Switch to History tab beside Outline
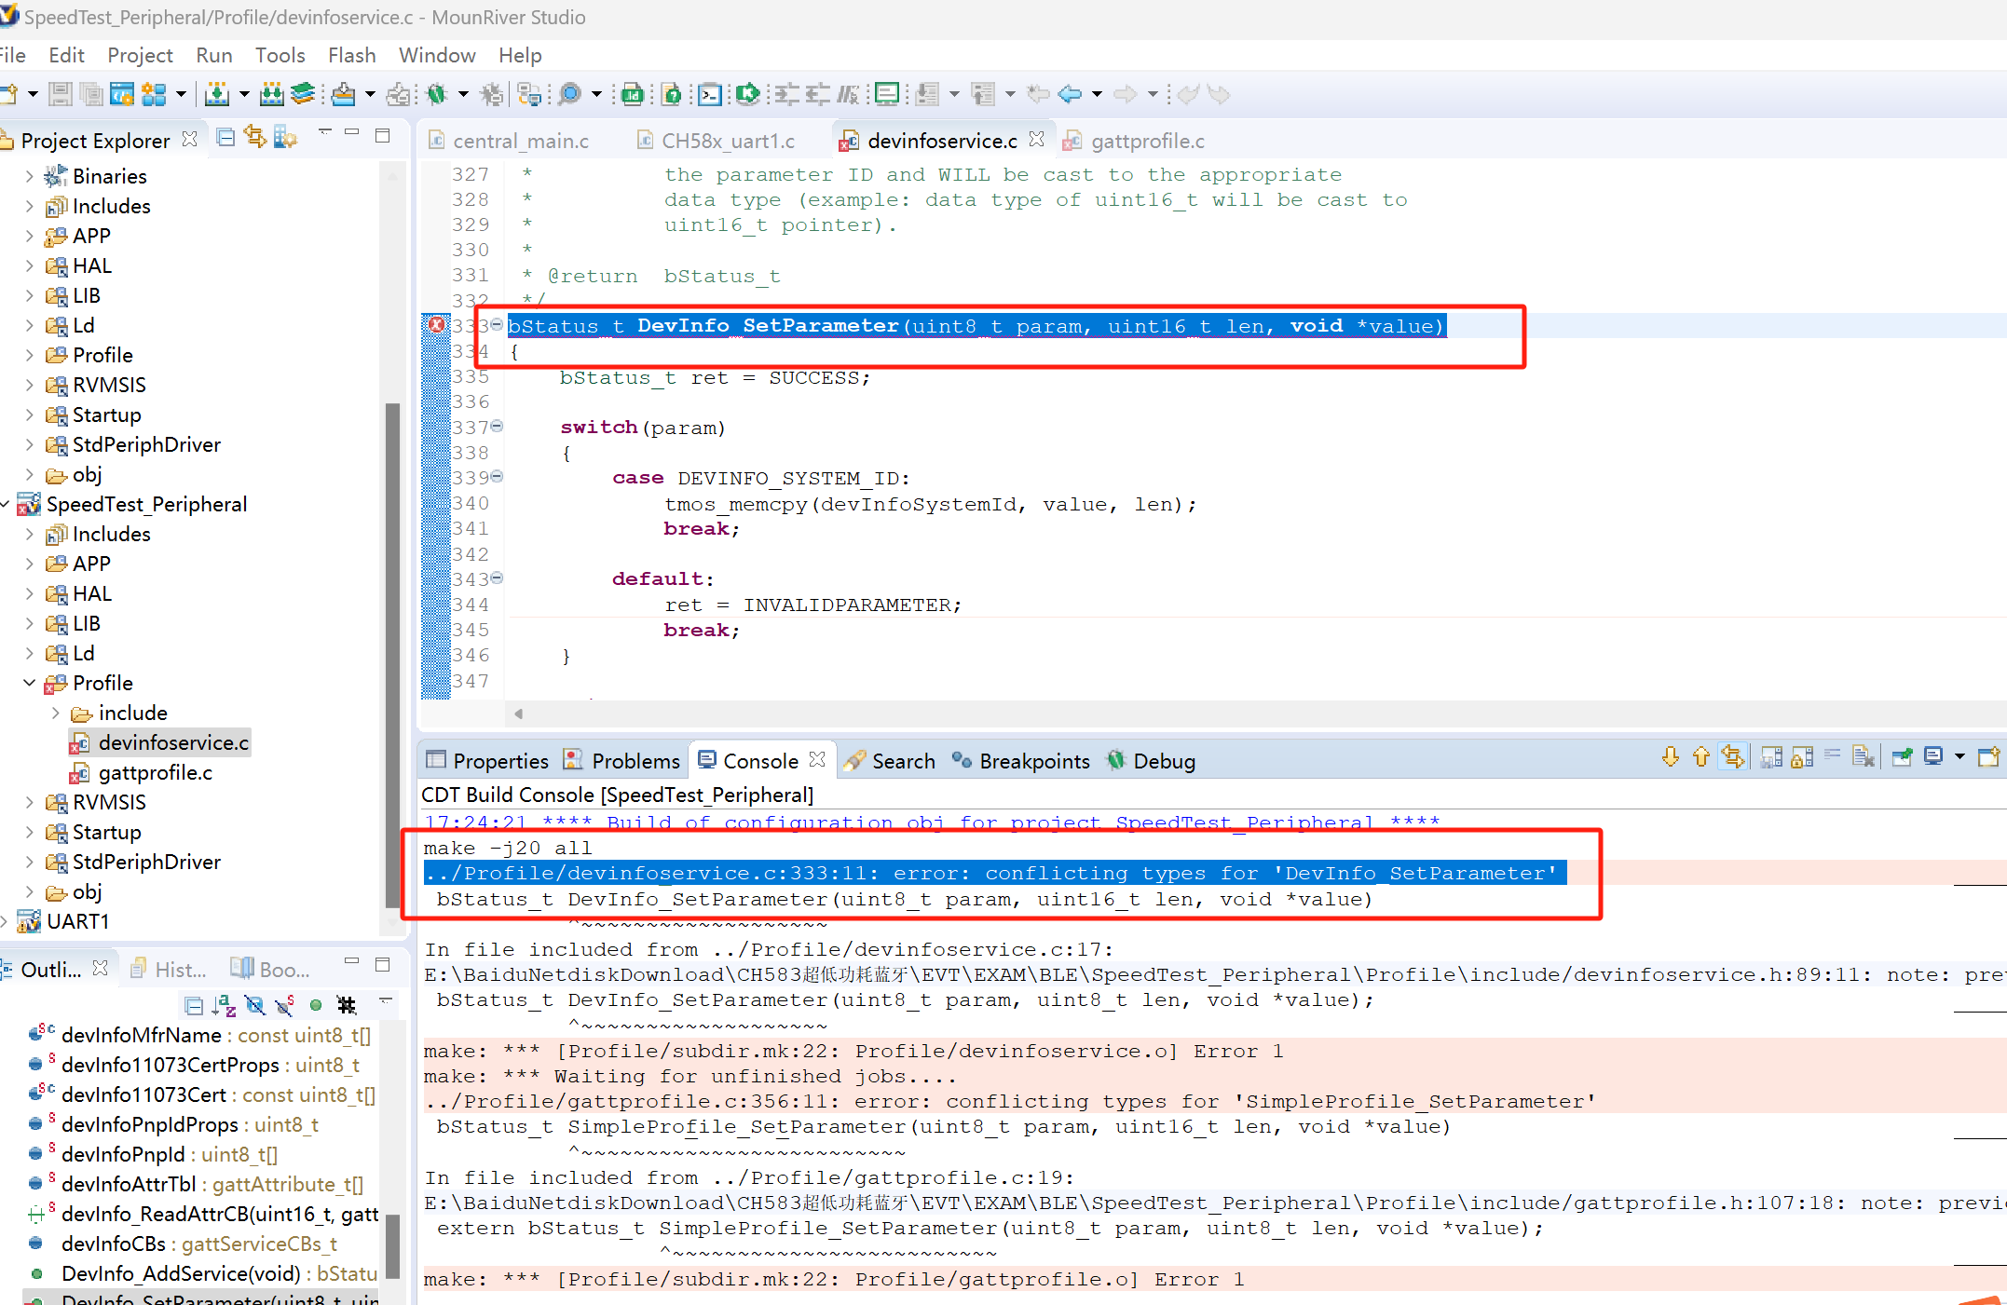 pos(171,970)
